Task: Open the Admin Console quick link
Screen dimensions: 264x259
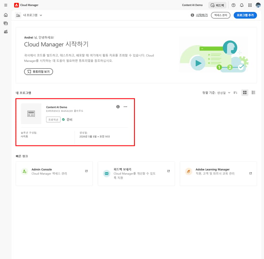Action: (54, 174)
